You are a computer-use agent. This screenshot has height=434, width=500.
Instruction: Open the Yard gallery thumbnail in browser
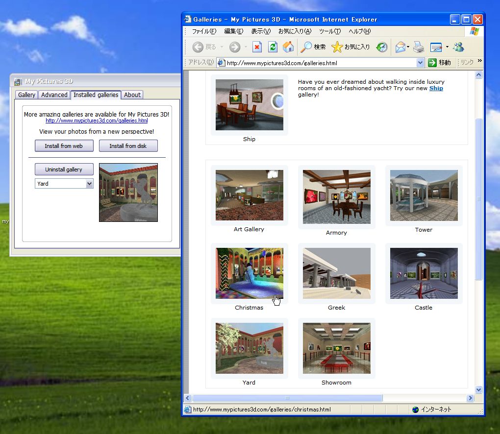pos(250,348)
